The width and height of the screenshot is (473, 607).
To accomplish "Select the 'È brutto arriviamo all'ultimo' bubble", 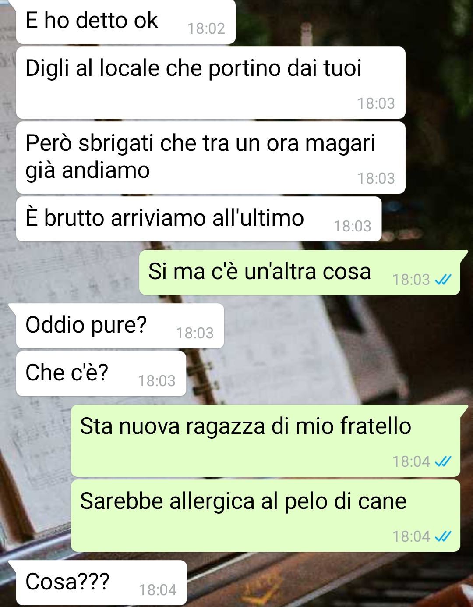I will [x=199, y=219].
